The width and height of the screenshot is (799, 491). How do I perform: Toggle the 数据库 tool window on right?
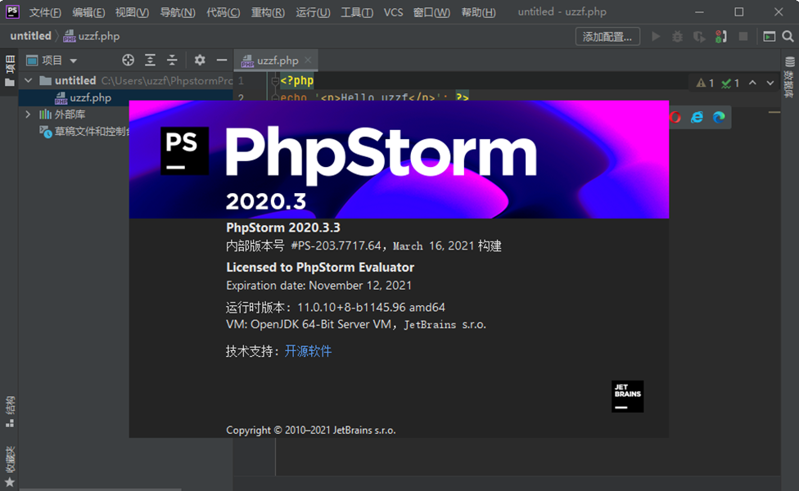pos(789,77)
